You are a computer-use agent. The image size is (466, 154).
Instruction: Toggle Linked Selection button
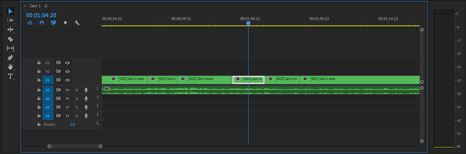click(53, 23)
